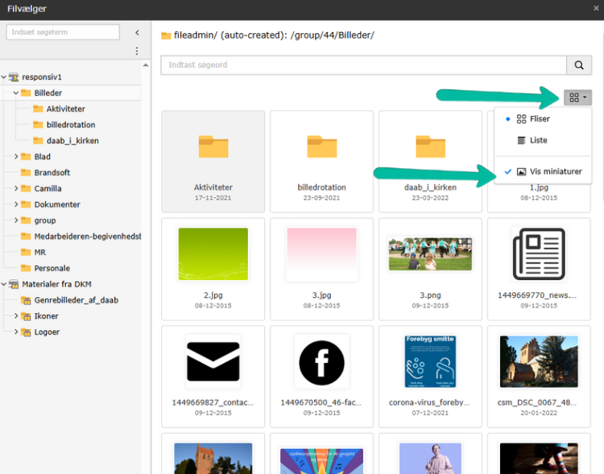
Task: Open the Personale folder
Action: point(52,268)
